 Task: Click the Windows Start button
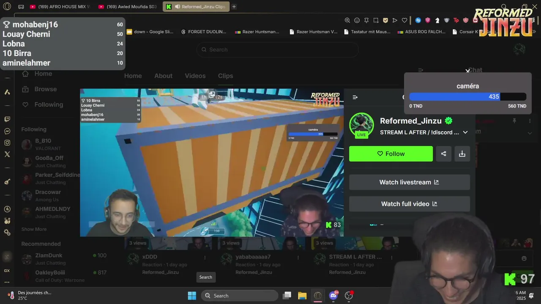[192, 296]
